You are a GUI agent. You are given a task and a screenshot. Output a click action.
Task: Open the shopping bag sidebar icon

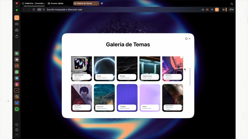[x=17, y=36]
